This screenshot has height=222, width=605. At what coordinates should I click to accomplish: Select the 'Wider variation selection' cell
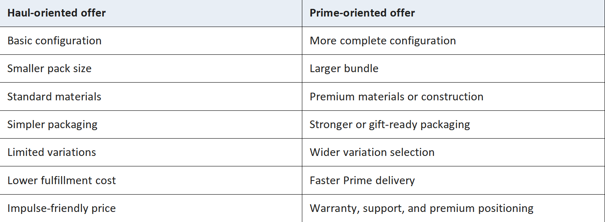453,152
